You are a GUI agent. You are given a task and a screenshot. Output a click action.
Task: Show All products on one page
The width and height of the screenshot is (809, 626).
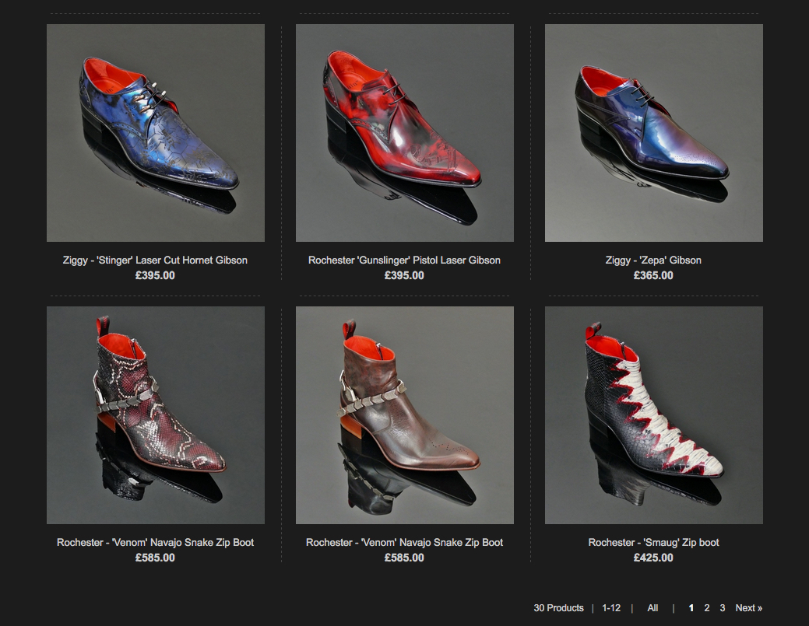652,608
